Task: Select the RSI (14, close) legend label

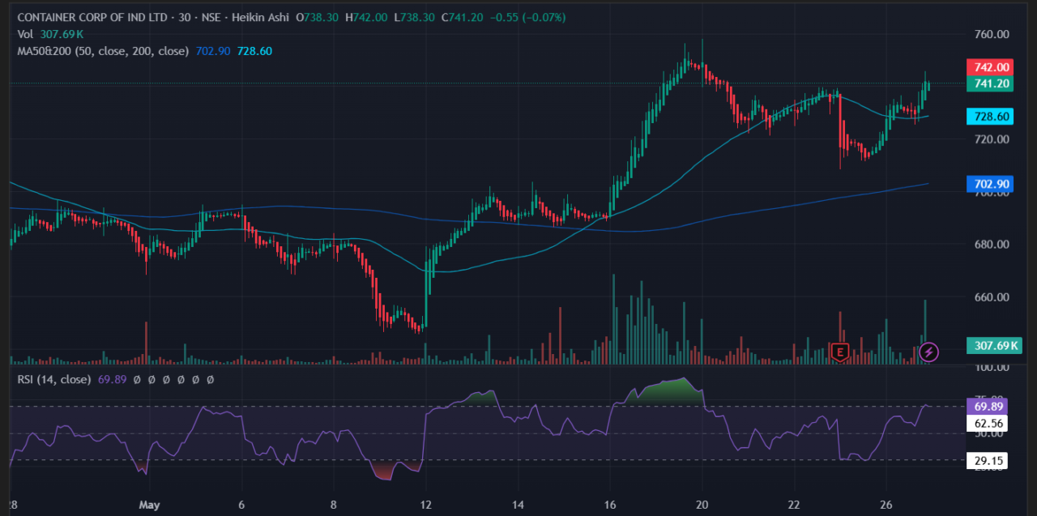Action: coord(53,379)
